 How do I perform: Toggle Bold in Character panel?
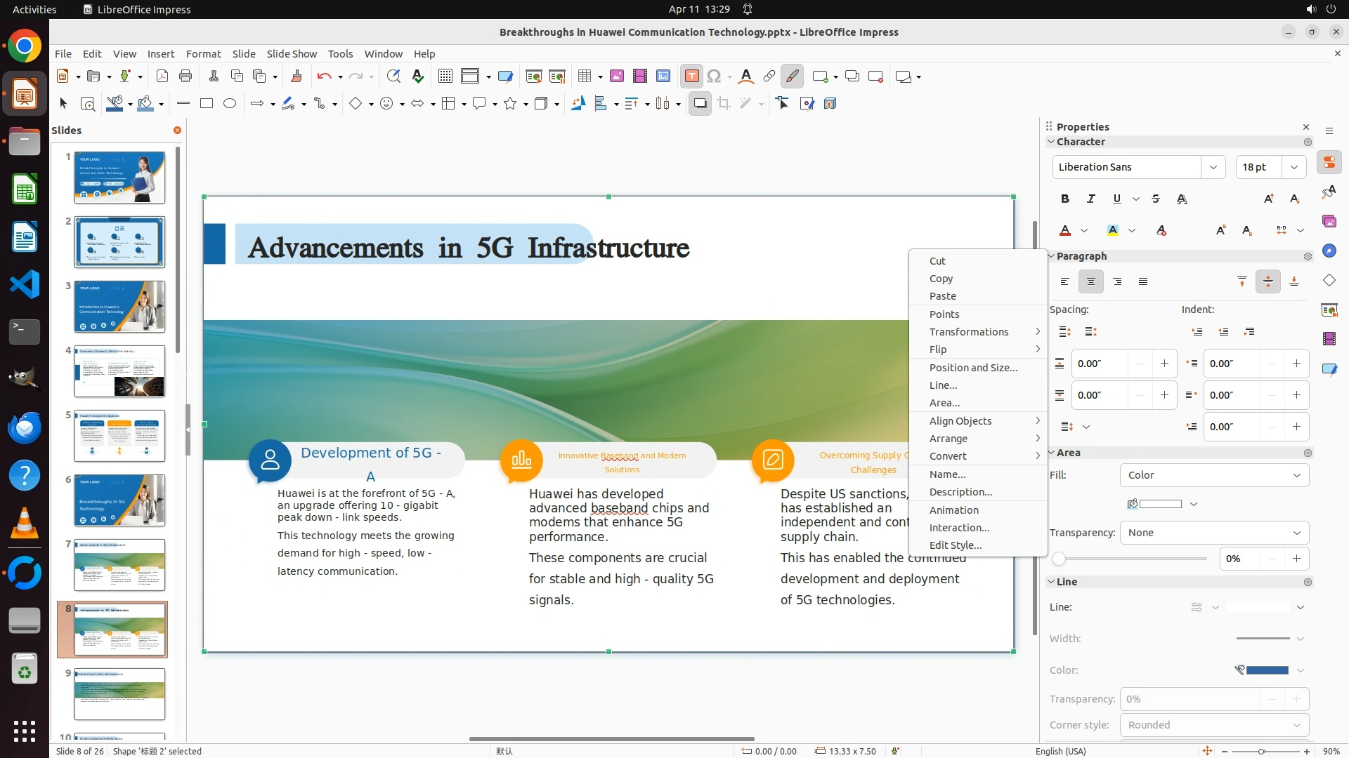coord(1065,199)
